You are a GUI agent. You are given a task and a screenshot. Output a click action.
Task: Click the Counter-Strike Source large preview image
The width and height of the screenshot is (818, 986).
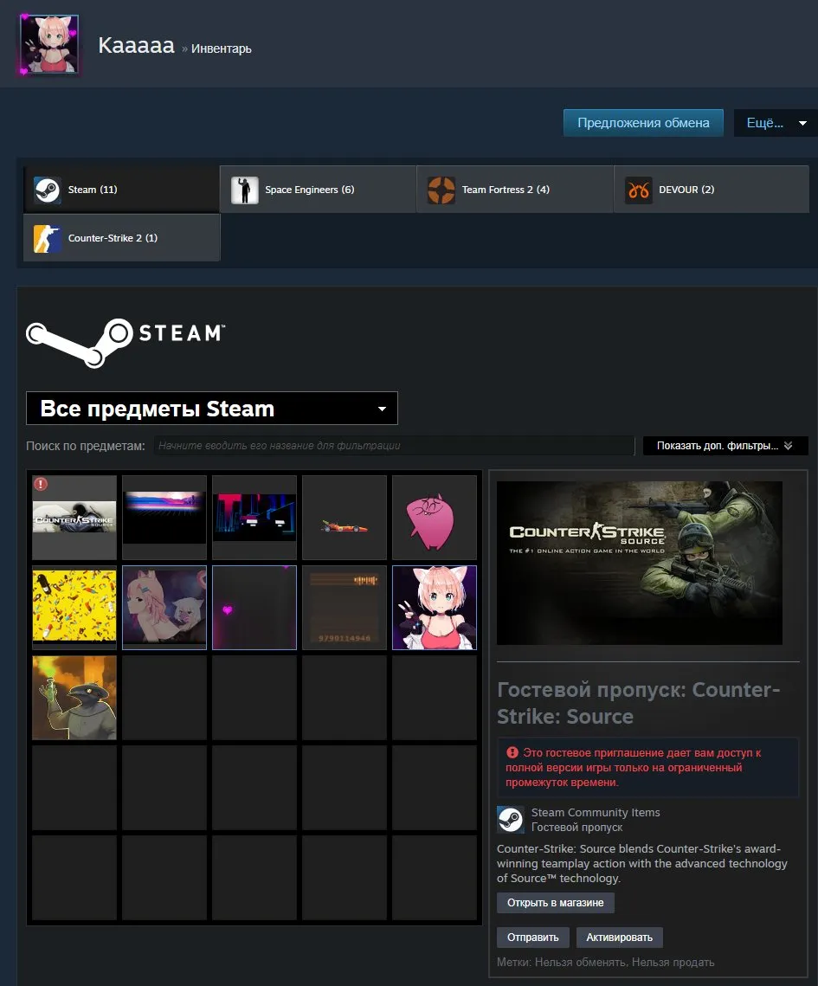640,563
